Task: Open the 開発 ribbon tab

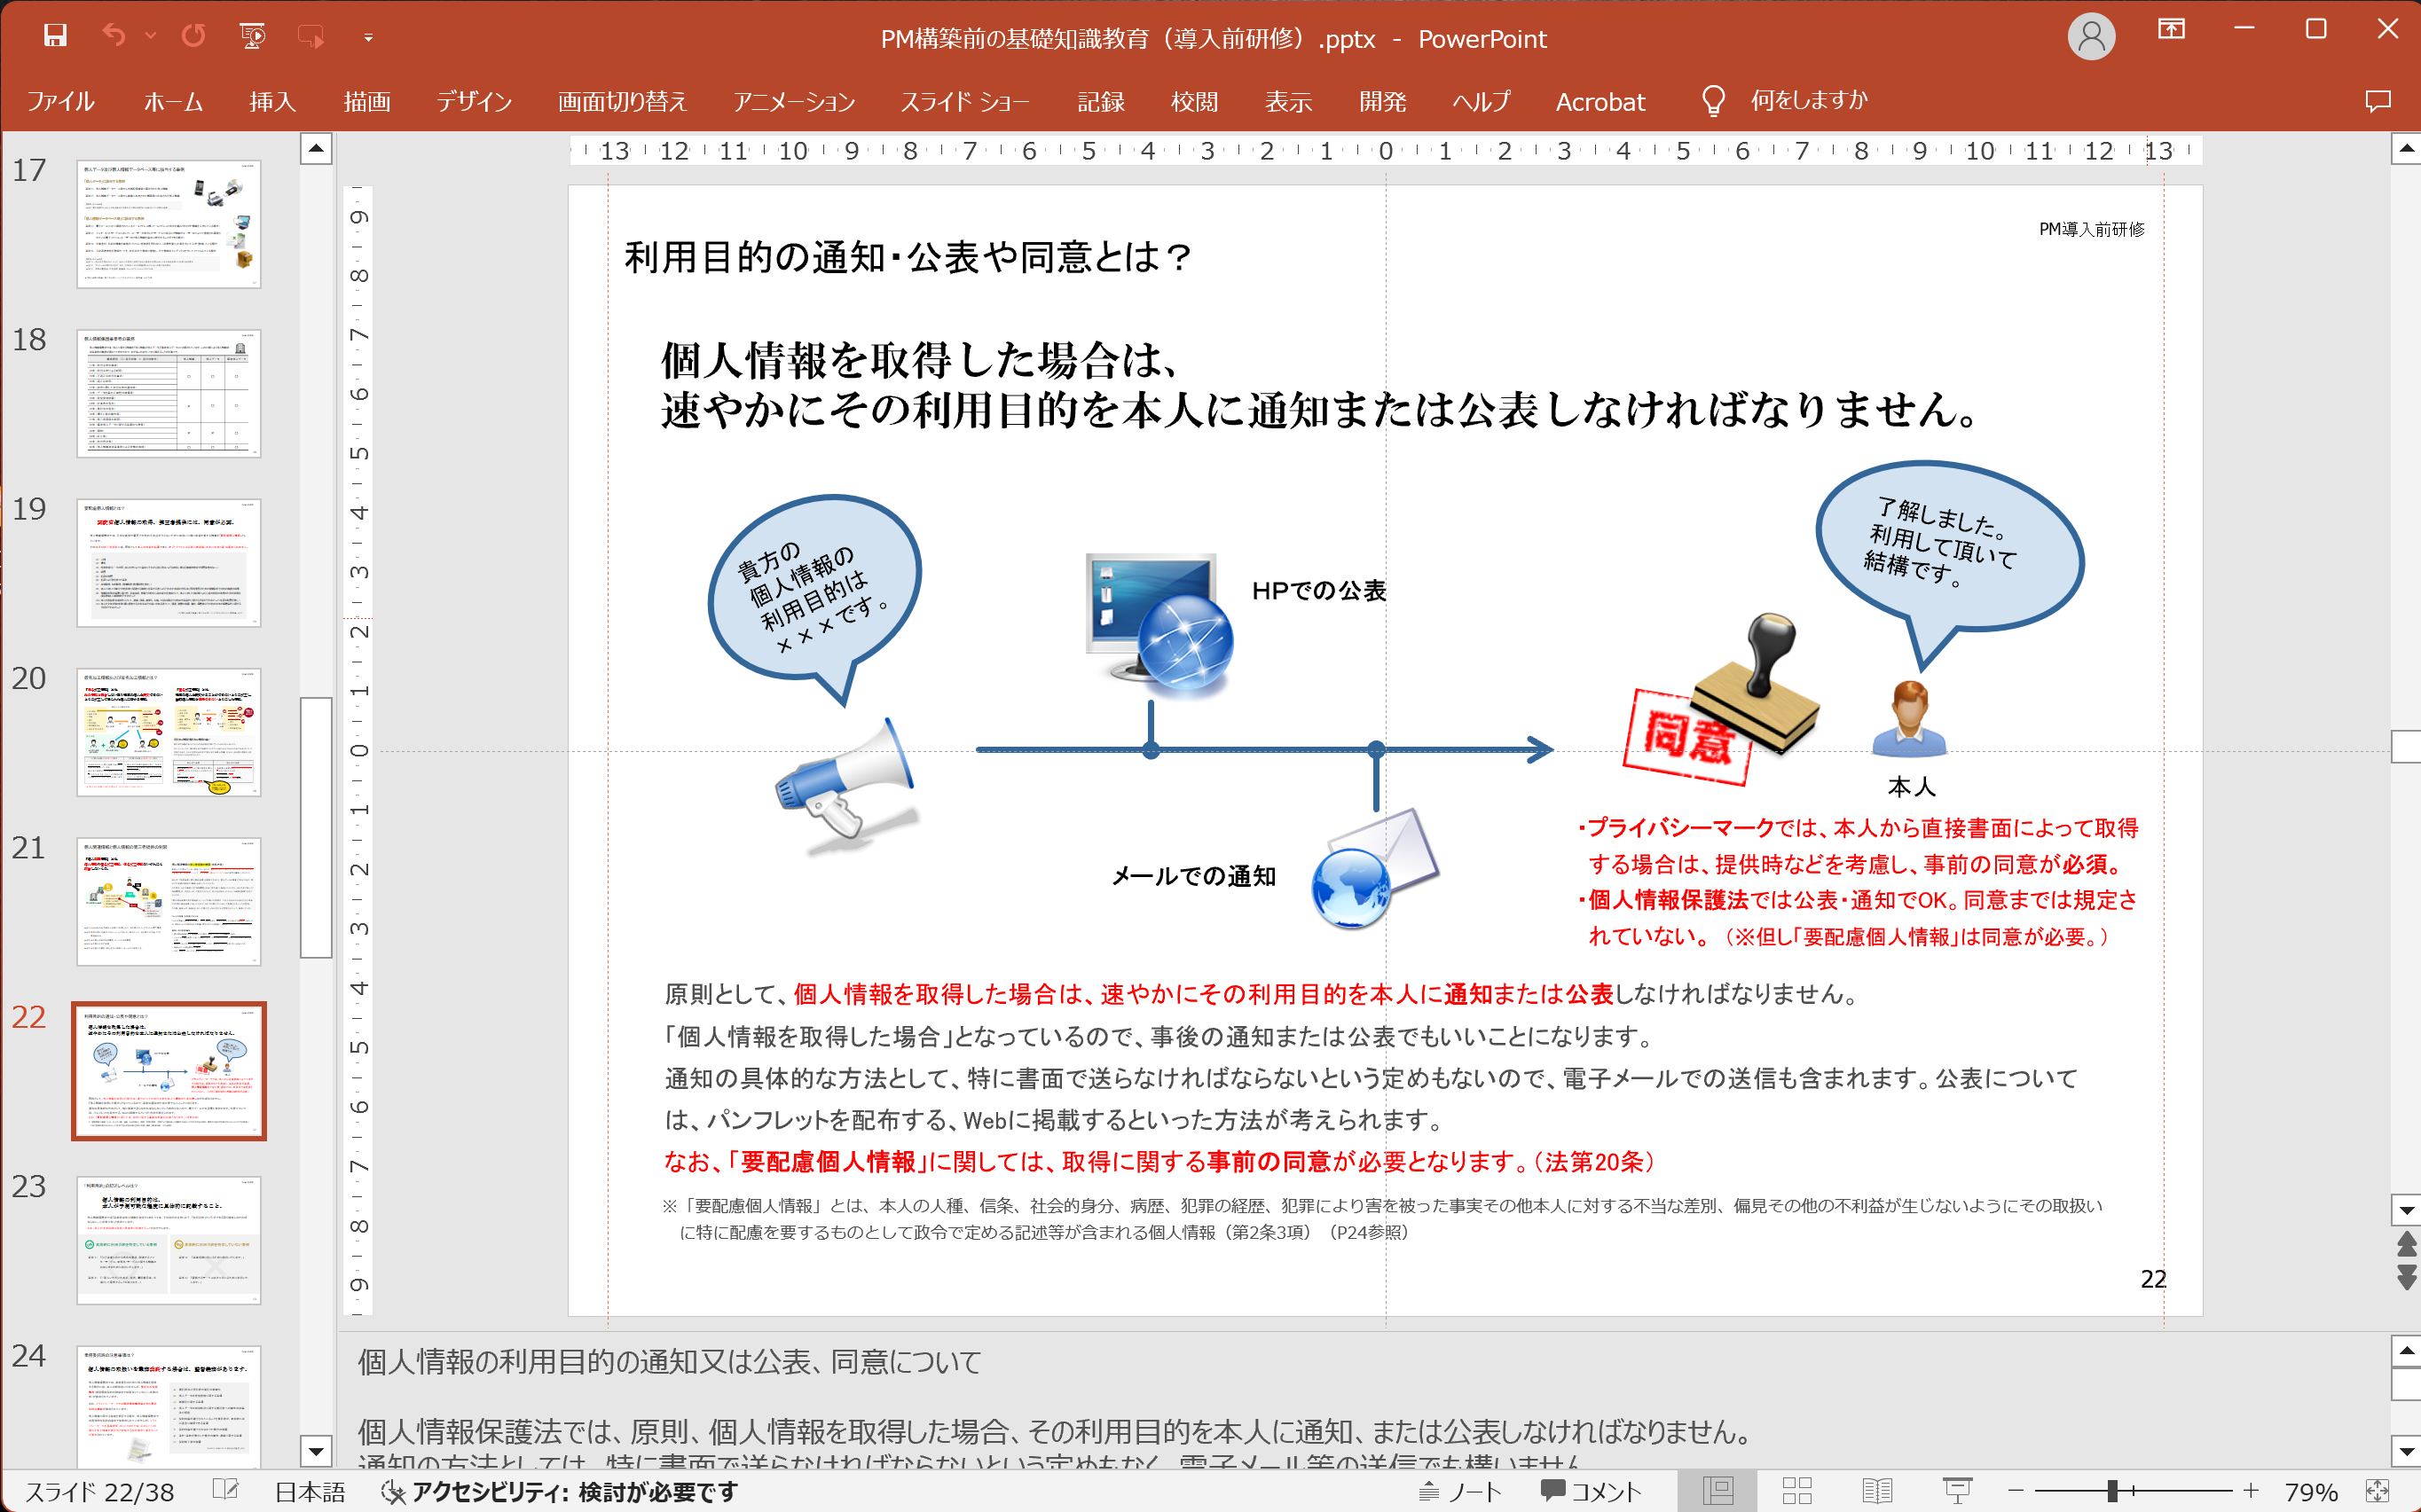Action: click(x=1382, y=101)
